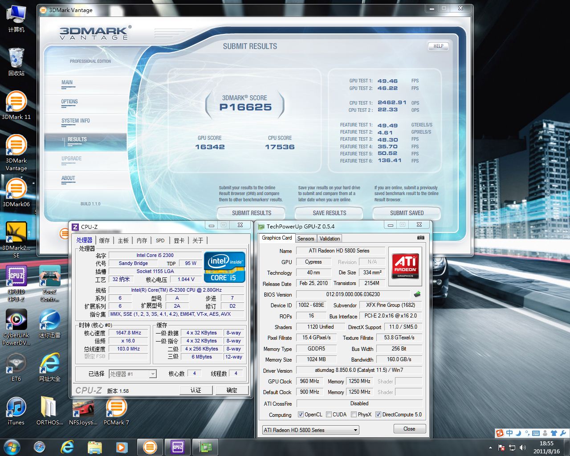Open the Start menu orb
570x456 pixels.
point(12,447)
